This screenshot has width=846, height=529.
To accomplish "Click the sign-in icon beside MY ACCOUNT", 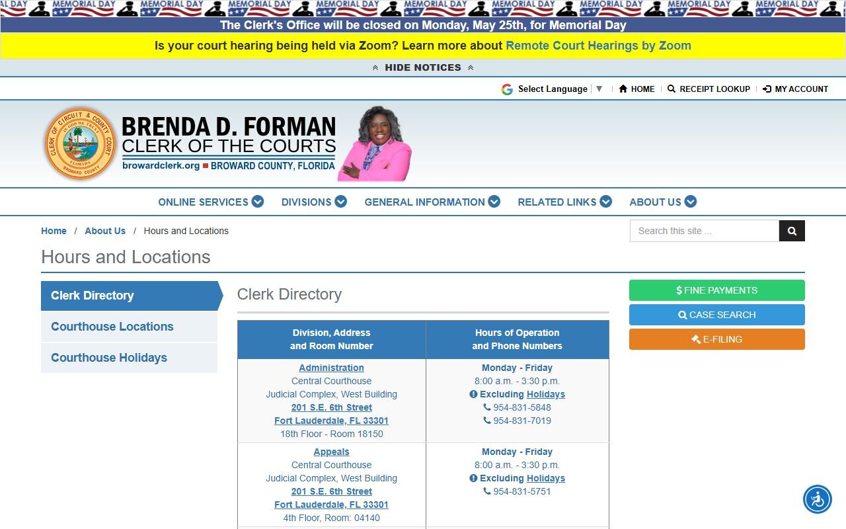I will 767,89.
